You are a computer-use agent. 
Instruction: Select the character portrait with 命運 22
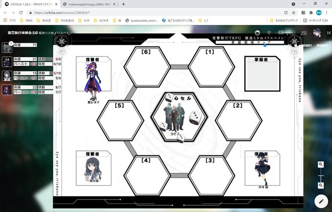point(7,90)
